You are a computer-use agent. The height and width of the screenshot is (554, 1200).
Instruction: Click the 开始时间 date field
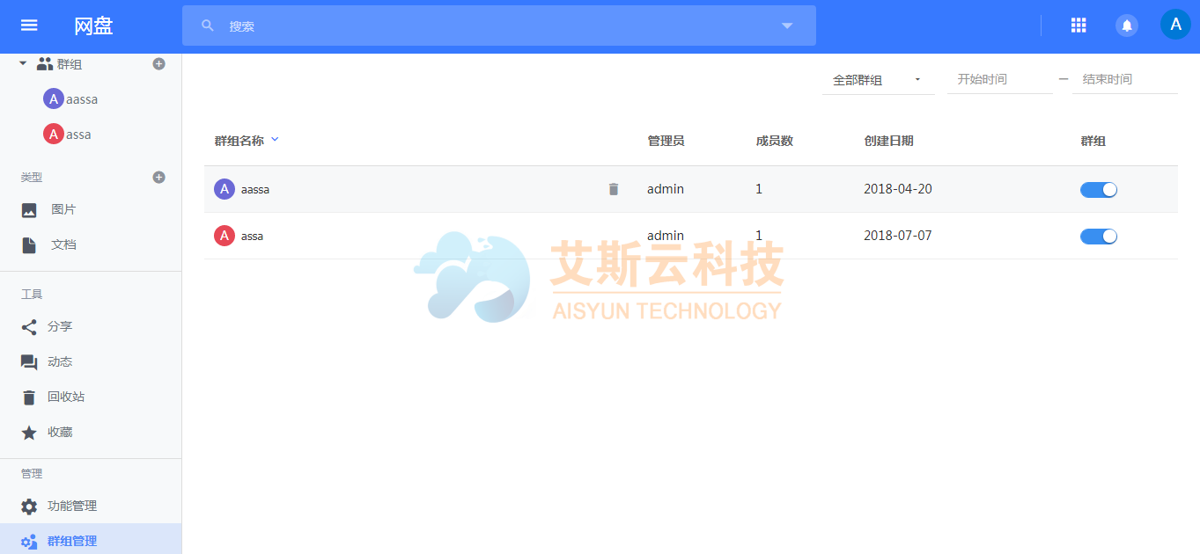(x=999, y=79)
